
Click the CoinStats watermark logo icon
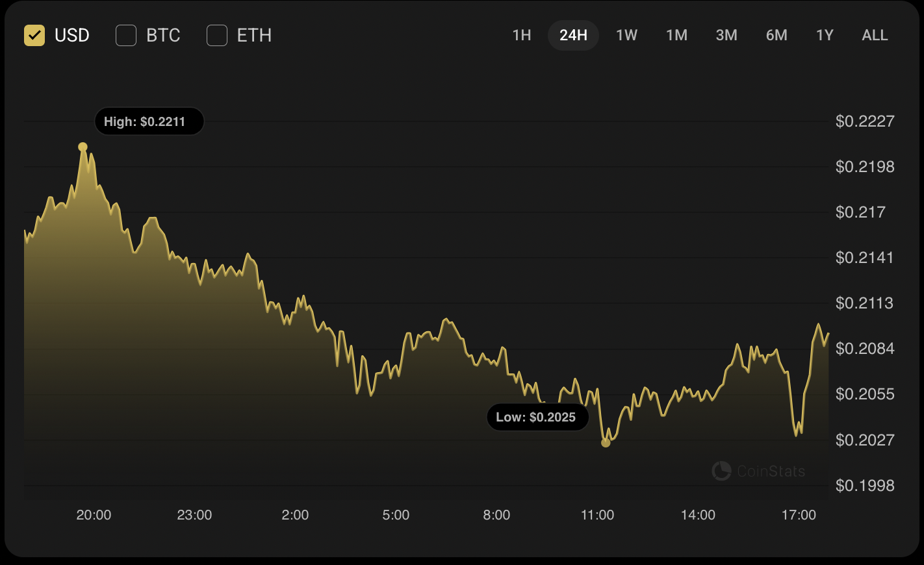(x=721, y=471)
